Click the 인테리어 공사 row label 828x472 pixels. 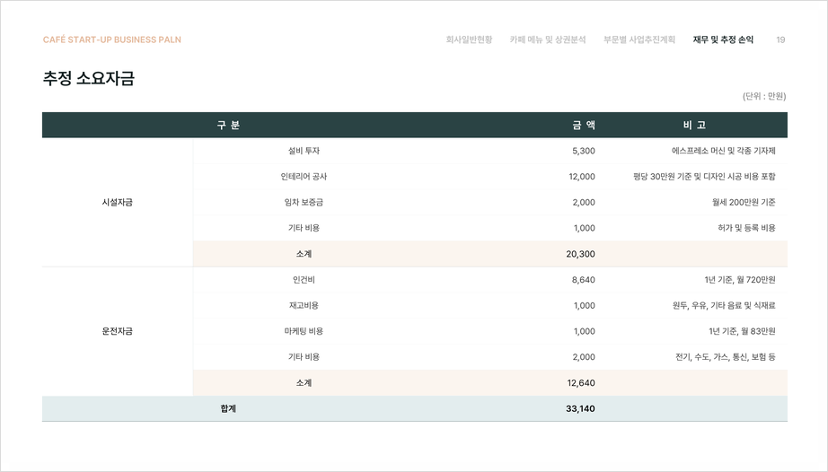pos(304,177)
